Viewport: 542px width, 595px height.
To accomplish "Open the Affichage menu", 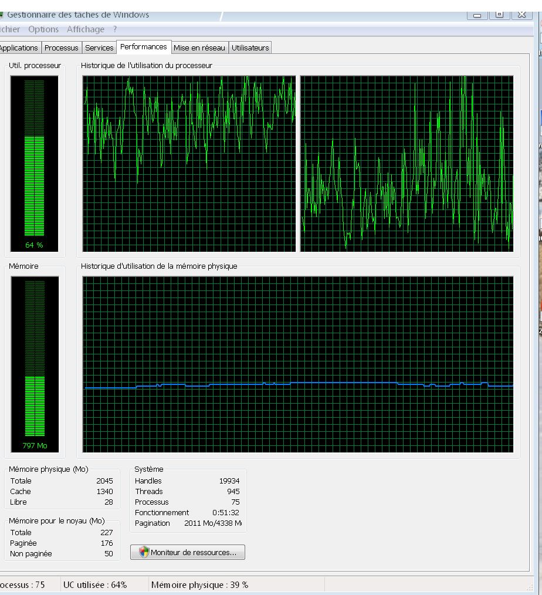I will pos(85,29).
